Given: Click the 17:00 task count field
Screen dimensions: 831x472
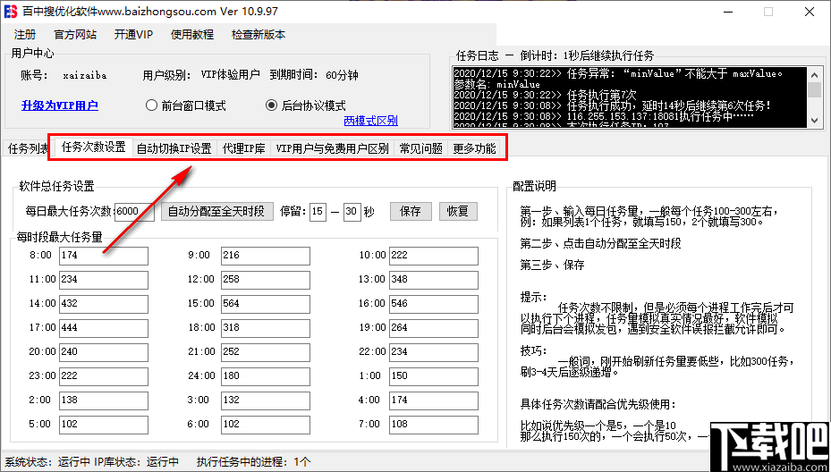Looking at the screenshot, I should [104, 328].
